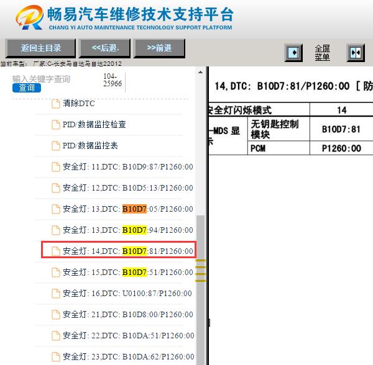Screen dimensions: 373x365
Task: Click the P1260:00 table cell
Action: pyautogui.click(x=341, y=148)
